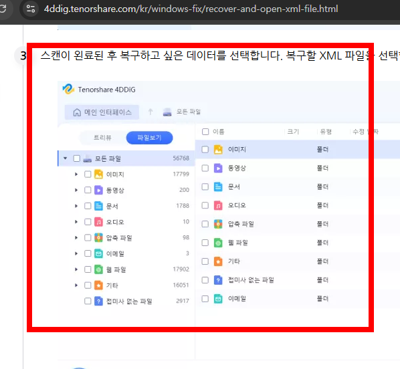Screen dimensions: 400x369
Task: Click the 오디오 label in the tree
Action: (115, 222)
